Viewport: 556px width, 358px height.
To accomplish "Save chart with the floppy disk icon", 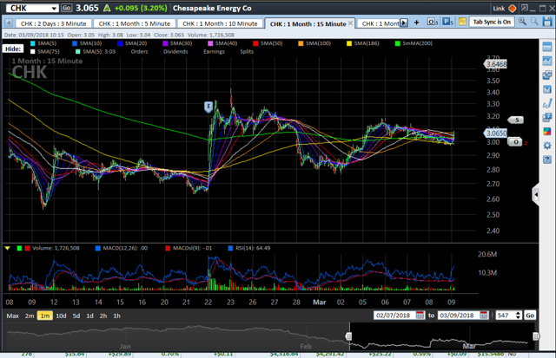I will (x=547, y=21).
